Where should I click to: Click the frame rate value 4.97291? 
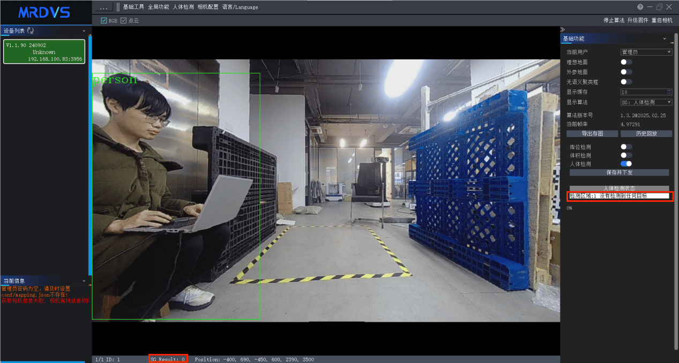631,124
